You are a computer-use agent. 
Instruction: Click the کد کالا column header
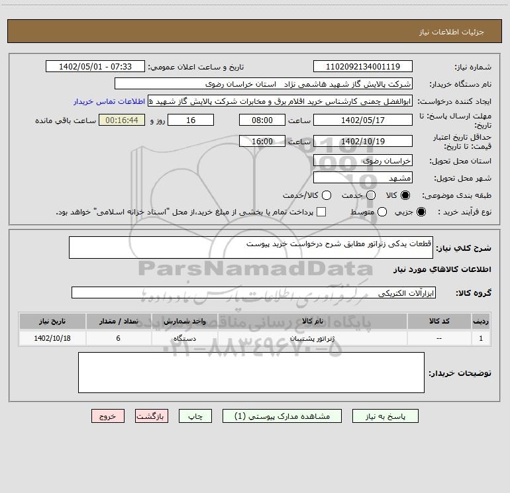tap(439, 321)
